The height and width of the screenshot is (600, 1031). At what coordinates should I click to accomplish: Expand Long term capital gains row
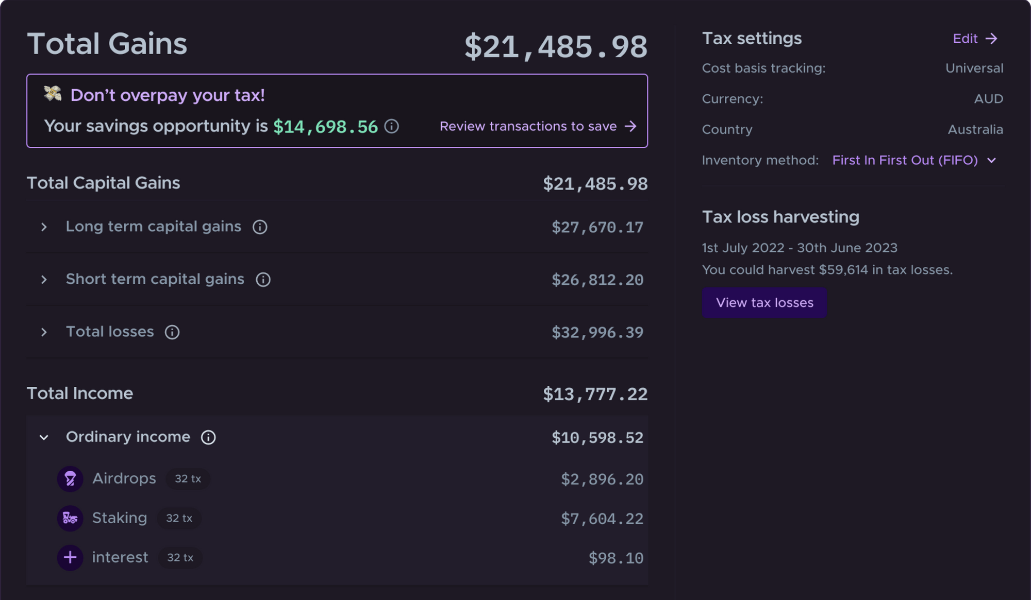[44, 227]
